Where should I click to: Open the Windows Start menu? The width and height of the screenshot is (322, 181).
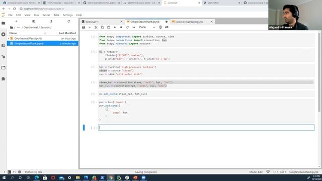pyautogui.click(x=4, y=177)
